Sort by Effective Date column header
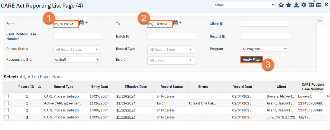The width and height of the screenshot is (330, 130). (135, 87)
